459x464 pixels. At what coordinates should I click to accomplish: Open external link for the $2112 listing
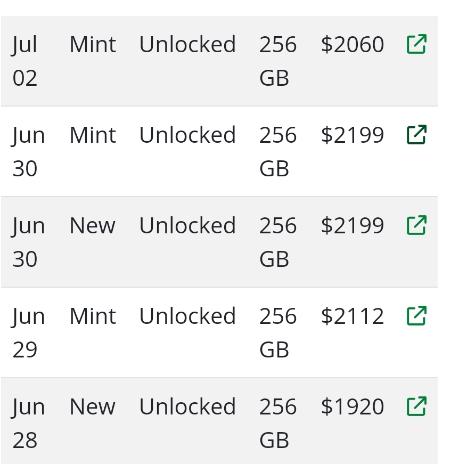tap(416, 316)
